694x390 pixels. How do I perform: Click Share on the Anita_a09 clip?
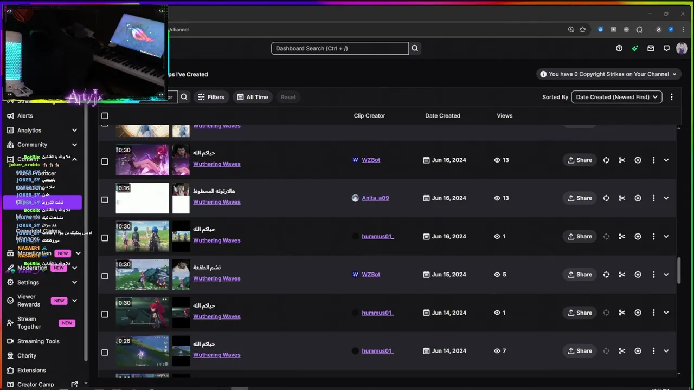pyautogui.click(x=580, y=198)
